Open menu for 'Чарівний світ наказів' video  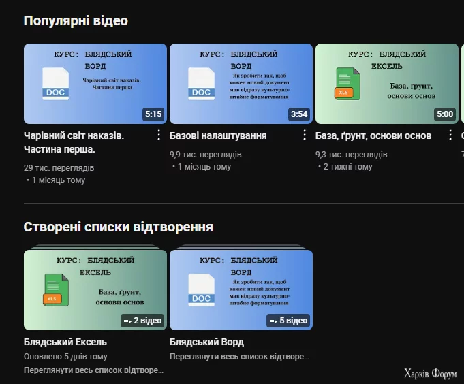159,135
